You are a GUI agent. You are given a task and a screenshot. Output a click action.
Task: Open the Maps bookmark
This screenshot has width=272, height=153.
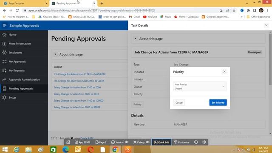[x=166, y=17]
